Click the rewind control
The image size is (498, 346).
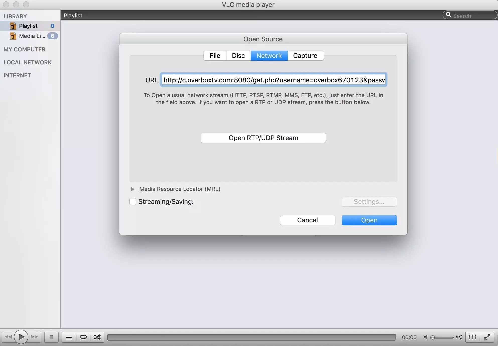click(x=9, y=337)
